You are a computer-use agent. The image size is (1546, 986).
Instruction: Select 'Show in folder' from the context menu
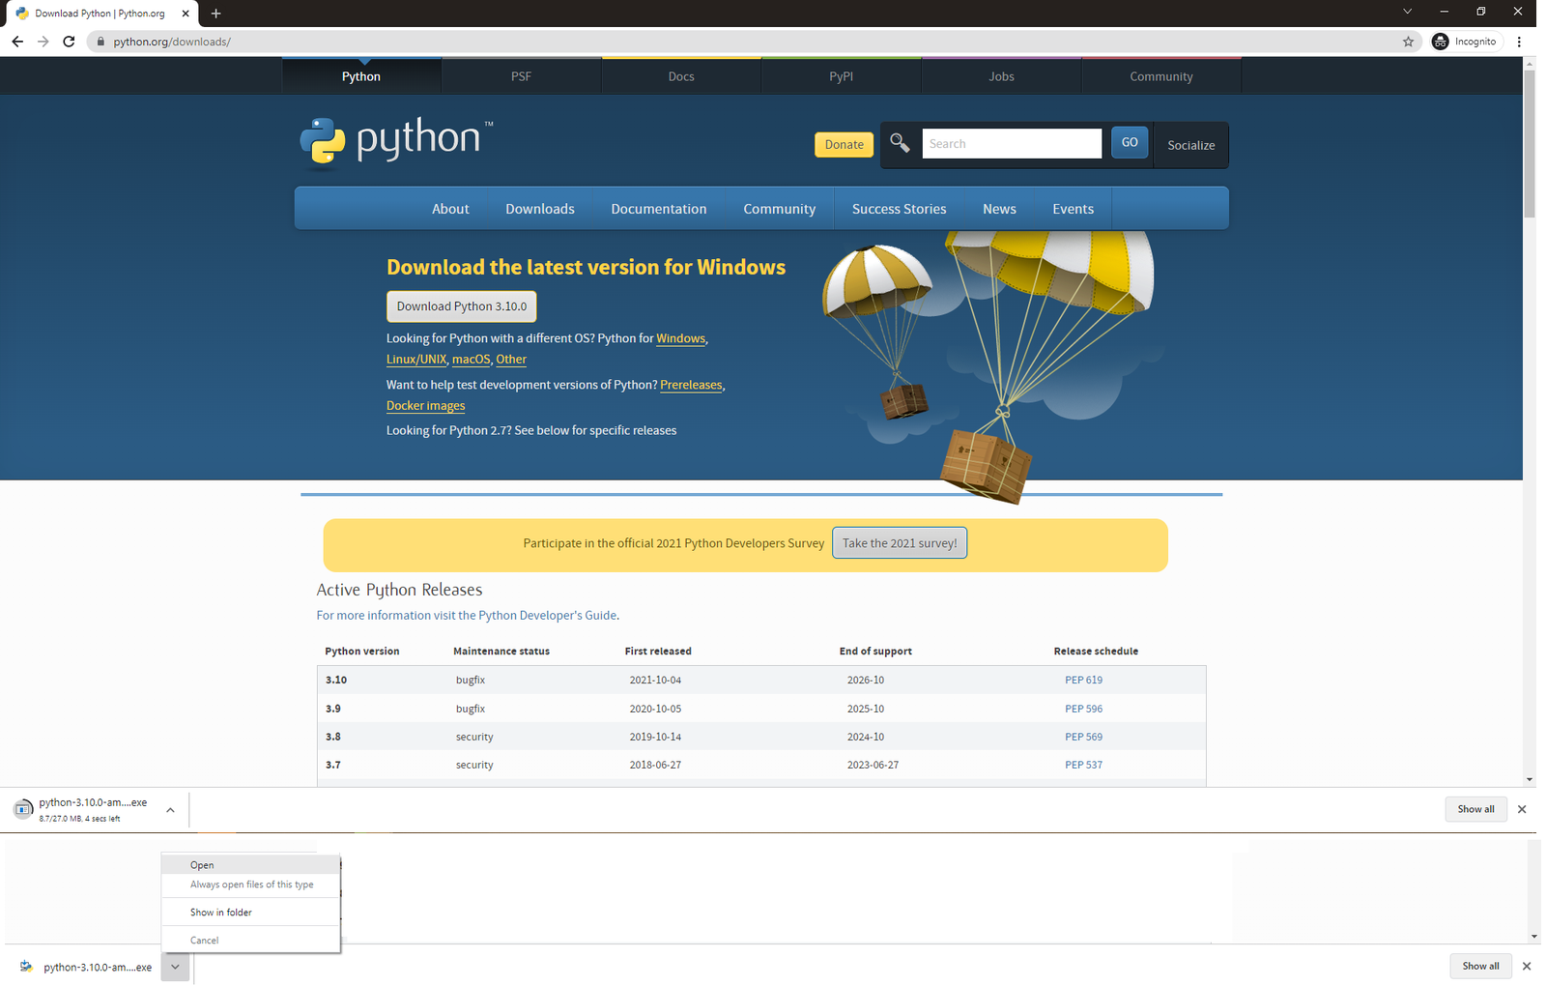point(220,912)
